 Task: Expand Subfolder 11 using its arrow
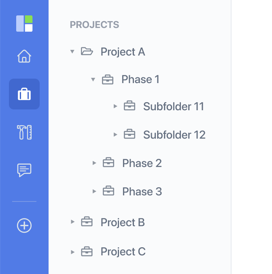(115, 106)
